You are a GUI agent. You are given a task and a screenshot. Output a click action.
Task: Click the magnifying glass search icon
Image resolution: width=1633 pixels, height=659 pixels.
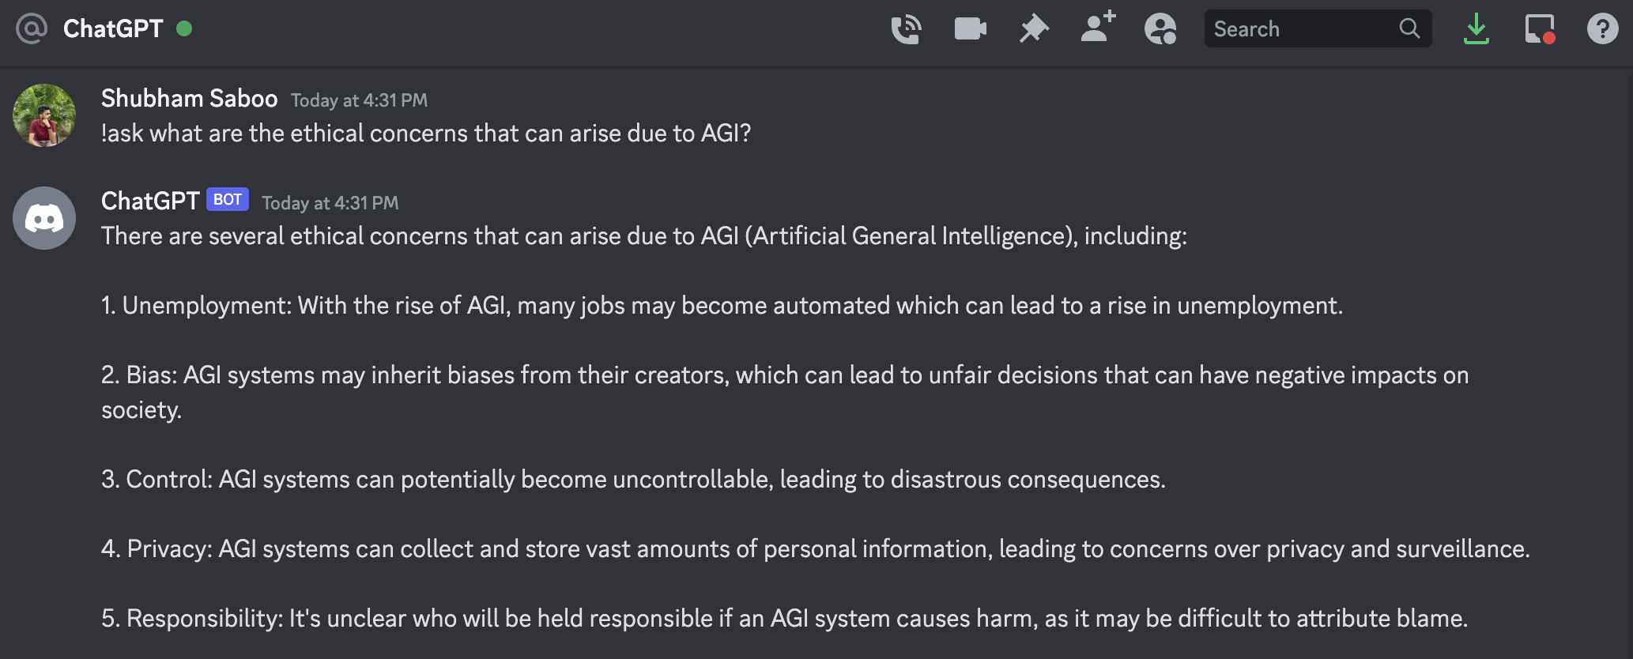1409,28
